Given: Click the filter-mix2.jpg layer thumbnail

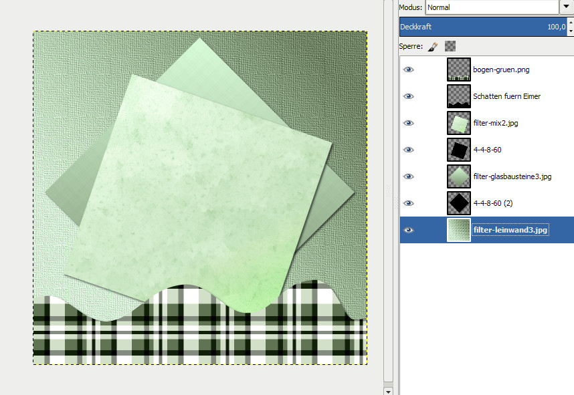Looking at the screenshot, I should click(458, 123).
